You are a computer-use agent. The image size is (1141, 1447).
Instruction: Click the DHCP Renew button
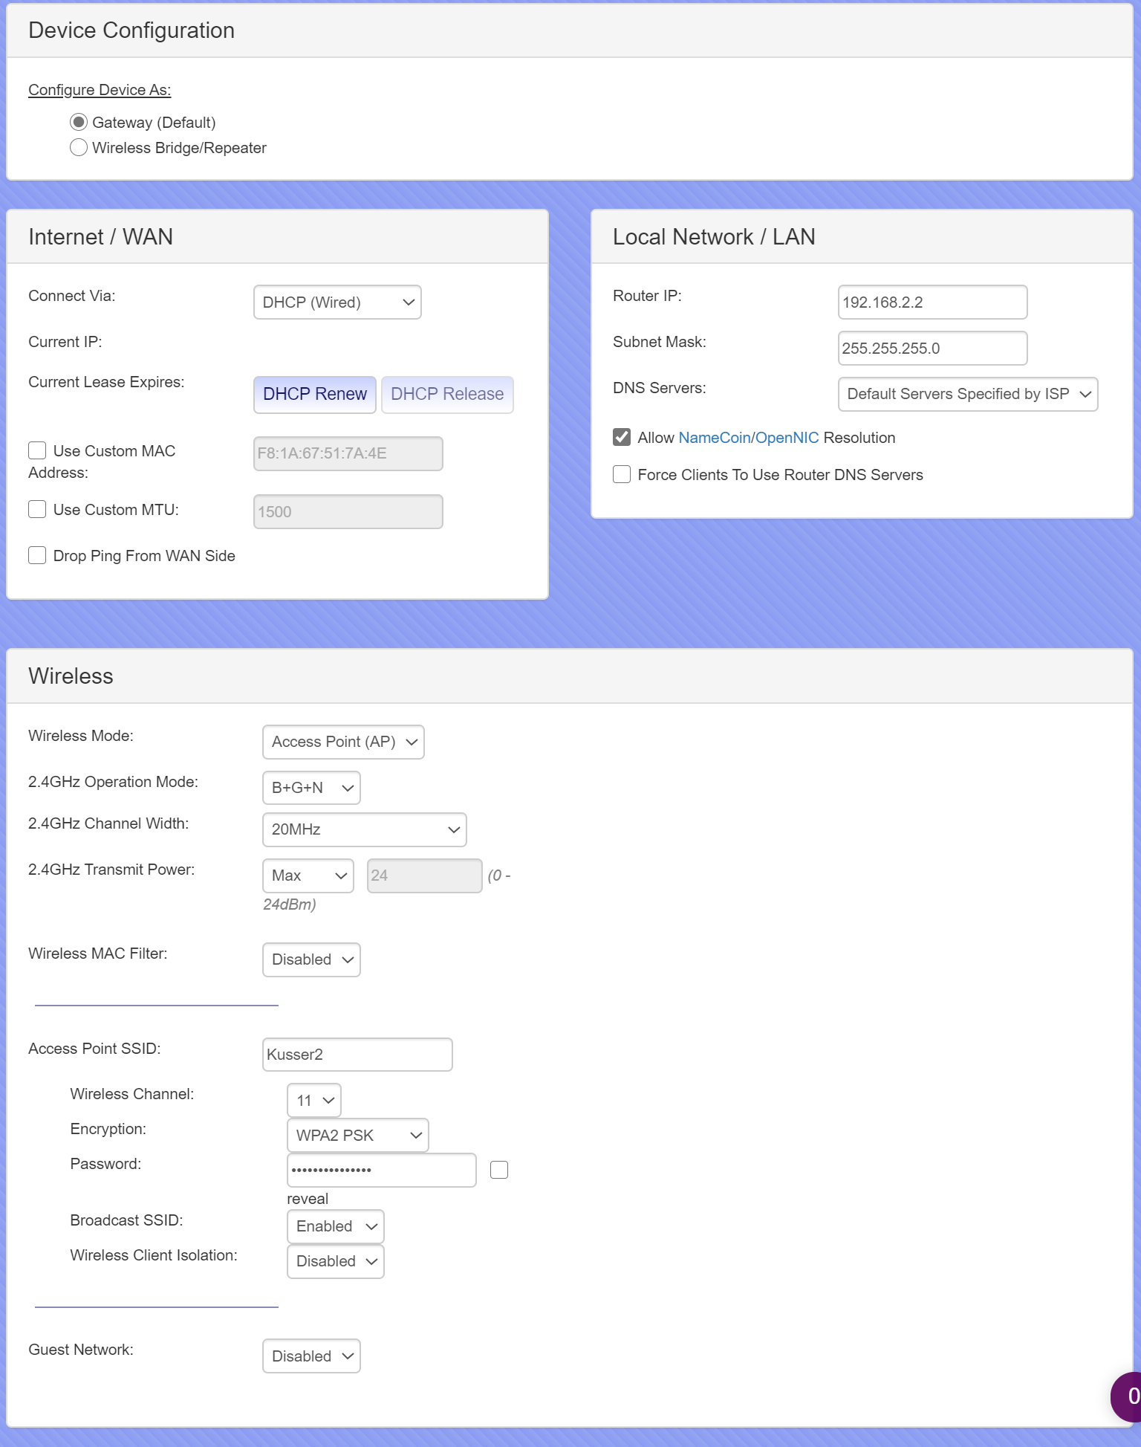[x=315, y=394]
